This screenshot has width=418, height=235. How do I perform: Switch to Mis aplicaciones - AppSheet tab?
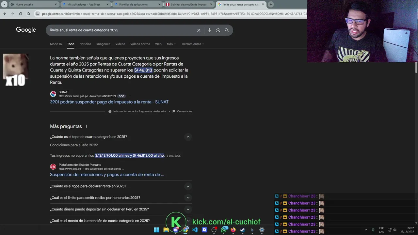[x=85, y=5]
